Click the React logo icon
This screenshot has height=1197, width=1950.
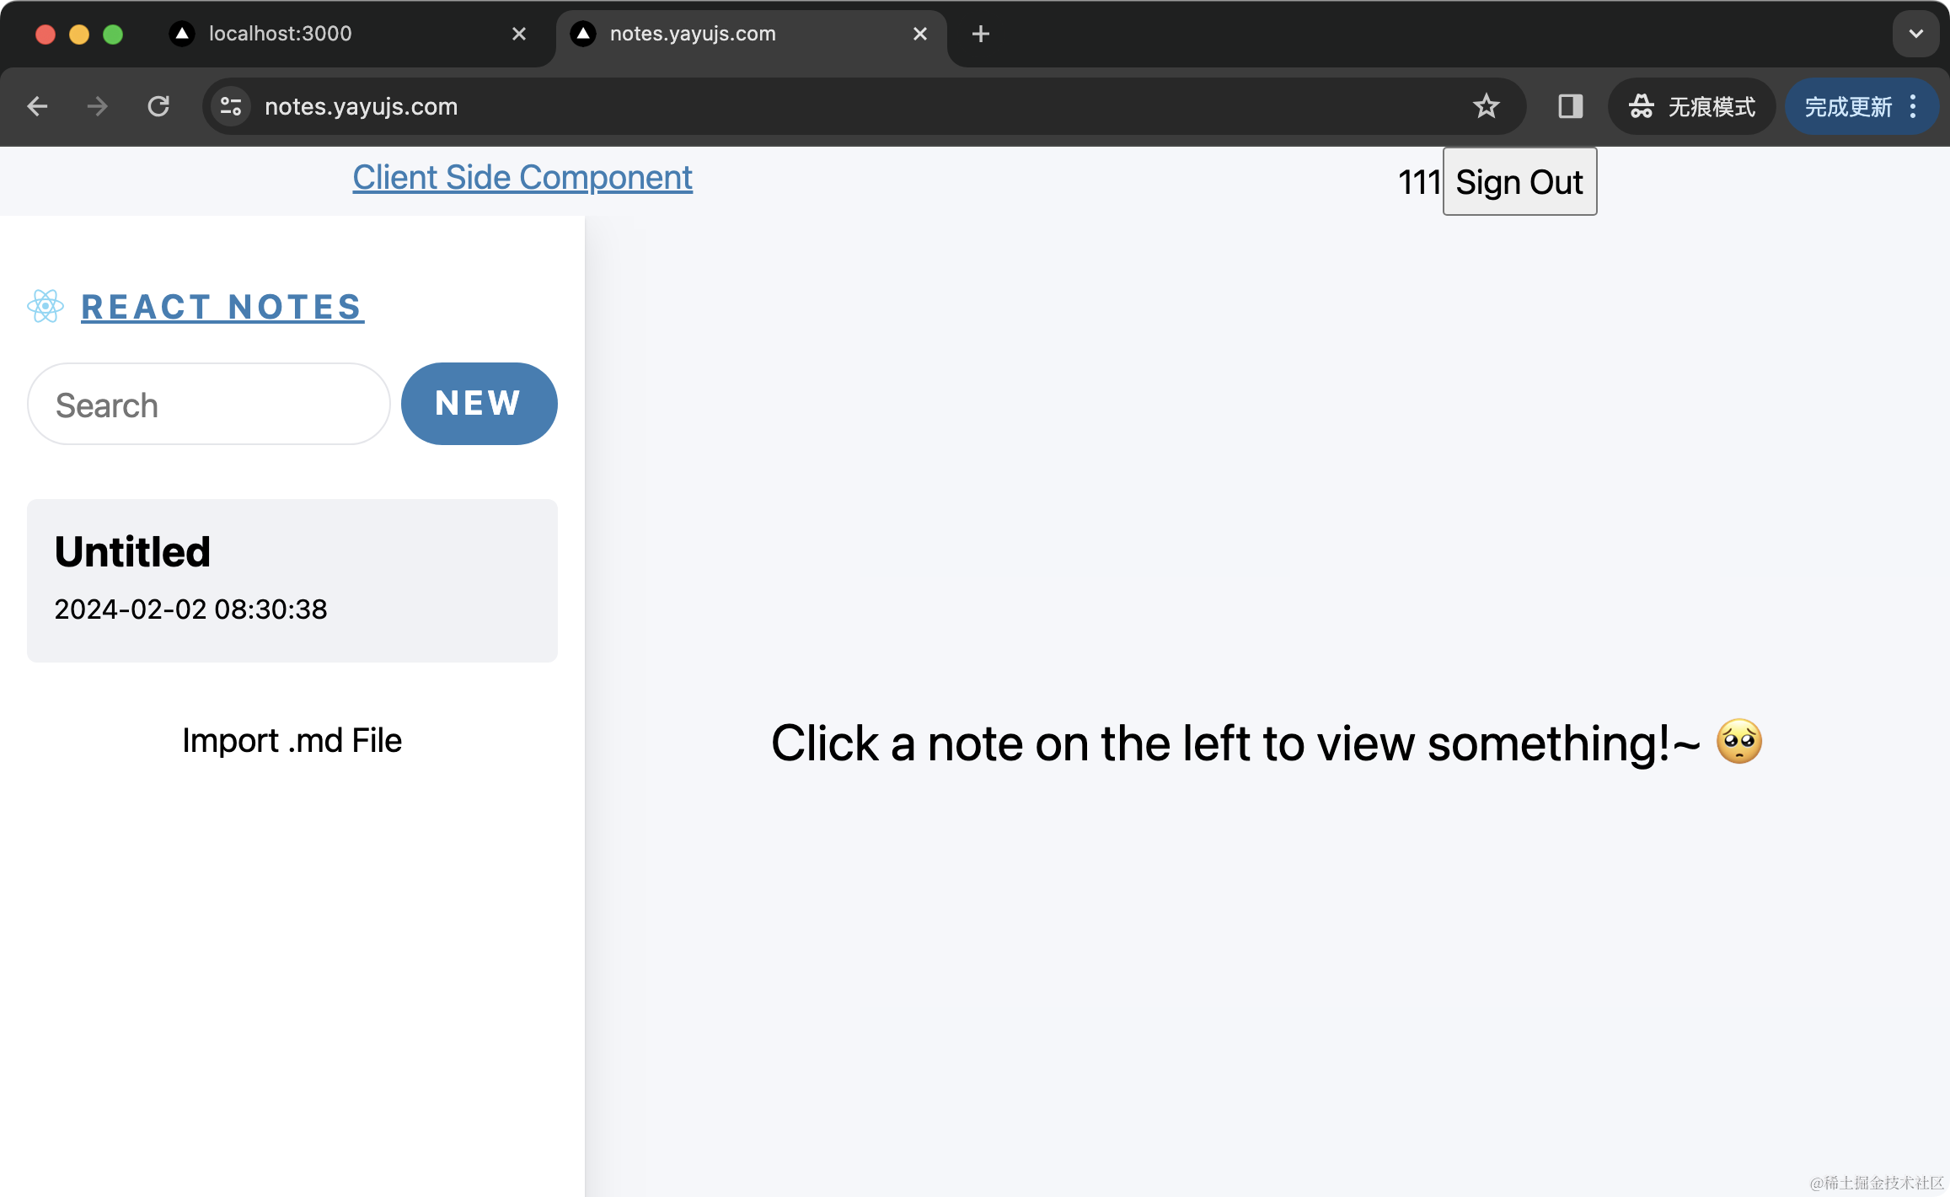(46, 306)
